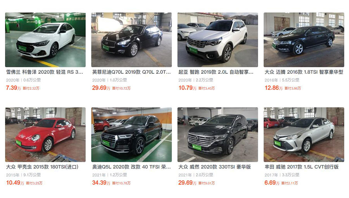
Task: Click the 丰田 威驰 2017款 title
Action: point(302,167)
